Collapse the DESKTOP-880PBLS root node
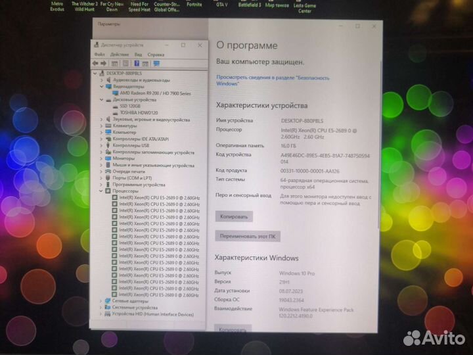The height and width of the screenshot is (355, 473). coord(95,74)
